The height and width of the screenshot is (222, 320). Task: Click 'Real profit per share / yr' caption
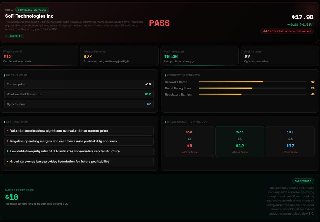(x=179, y=61)
